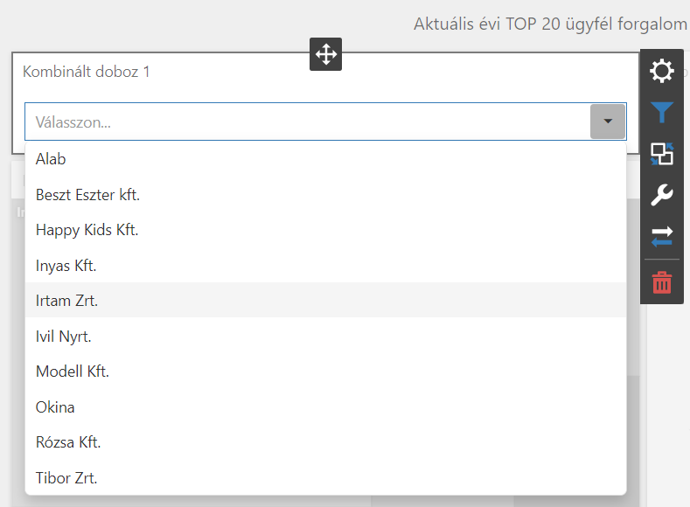
Task: Select the highlighted Irtam Zrt. option
Action: click(x=66, y=301)
